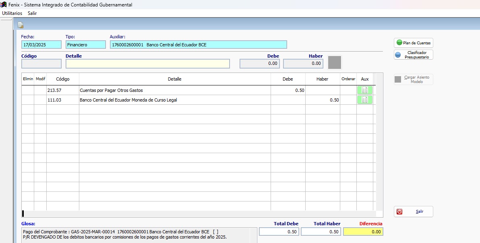Open the Clasificador Presupuestario
This screenshot has height=243, width=480.
[x=413, y=55]
